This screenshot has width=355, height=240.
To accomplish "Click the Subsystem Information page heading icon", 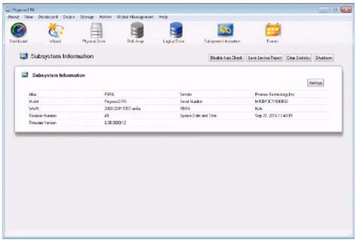I will (x=23, y=56).
